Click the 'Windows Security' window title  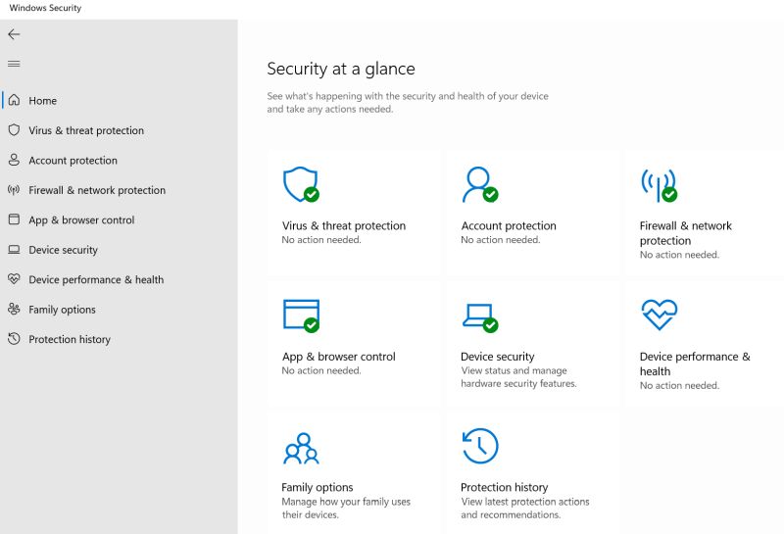click(45, 8)
